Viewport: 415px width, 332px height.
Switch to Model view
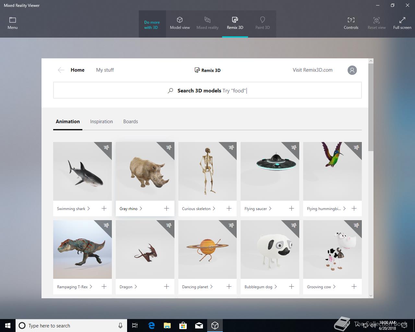(x=180, y=24)
